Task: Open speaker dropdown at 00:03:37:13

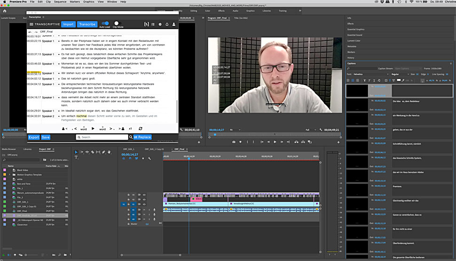Action: coord(59,55)
